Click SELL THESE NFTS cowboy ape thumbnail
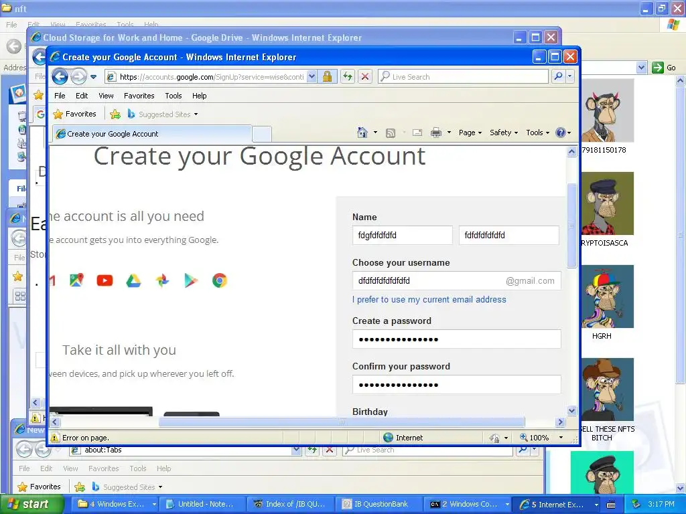 607,390
